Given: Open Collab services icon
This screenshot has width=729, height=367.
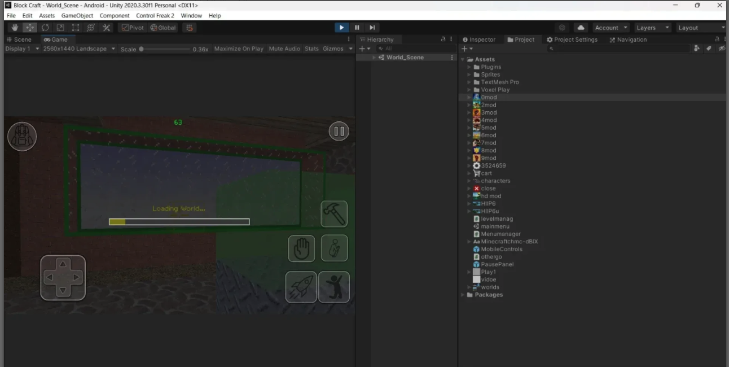Looking at the screenshot, I should (562, 28).
